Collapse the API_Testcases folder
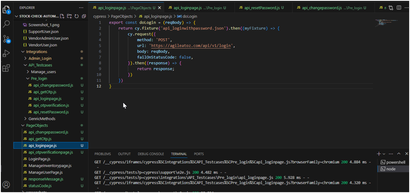Image resolution: width=410 pixels, height=193 pixels. click(x=51, y=65)
